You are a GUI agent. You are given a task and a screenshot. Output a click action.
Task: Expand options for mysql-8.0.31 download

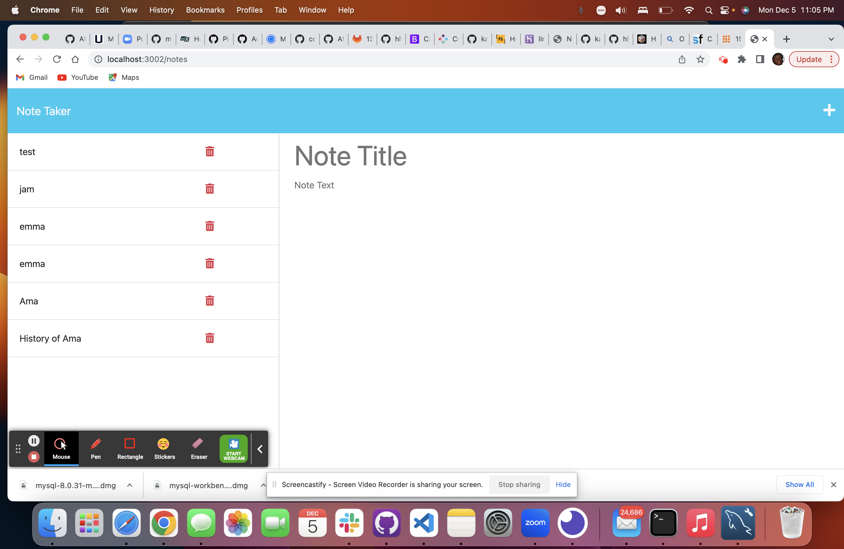click(x=129, y=485)
